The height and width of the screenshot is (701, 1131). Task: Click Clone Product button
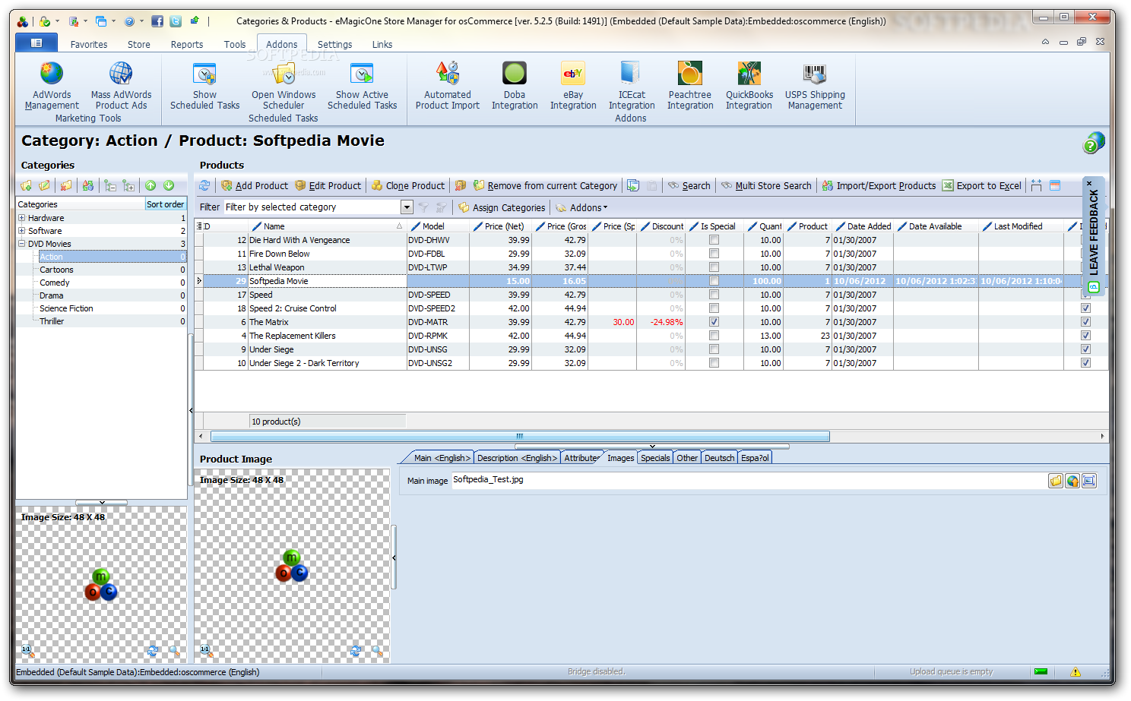(408, 185)
